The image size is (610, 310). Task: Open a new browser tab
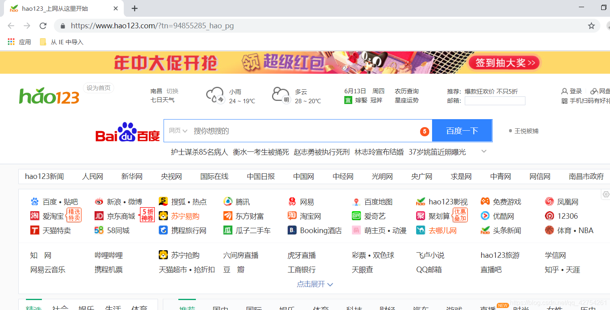point(135,8)
